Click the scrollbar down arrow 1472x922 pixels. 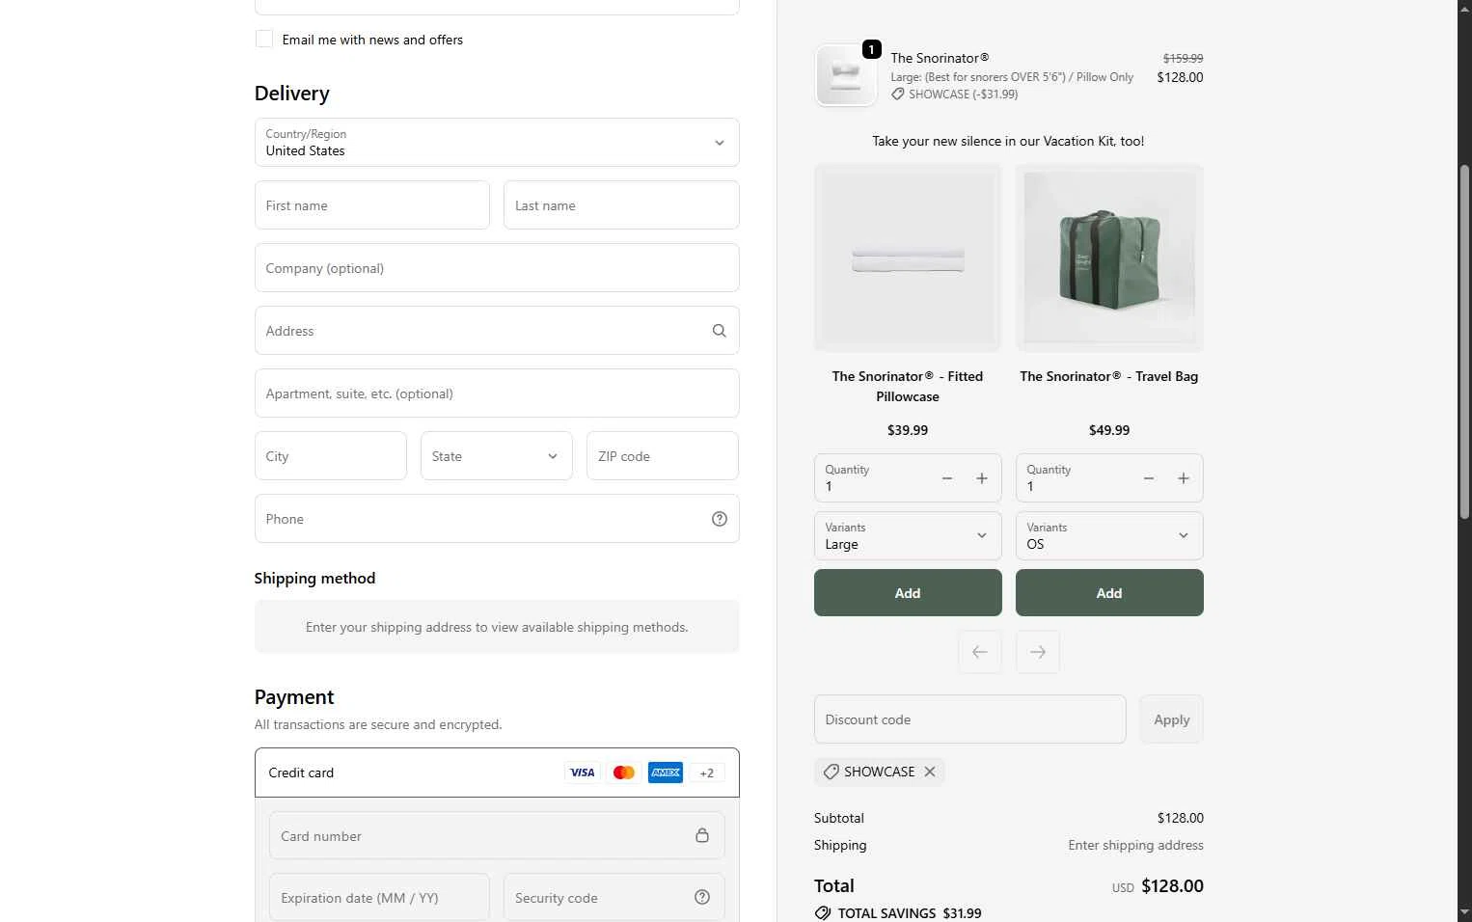point(1464,911)
